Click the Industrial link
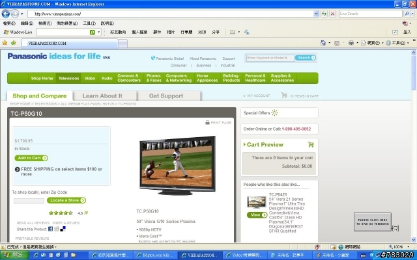The image size is (417, 260). (x=227, y=65)
